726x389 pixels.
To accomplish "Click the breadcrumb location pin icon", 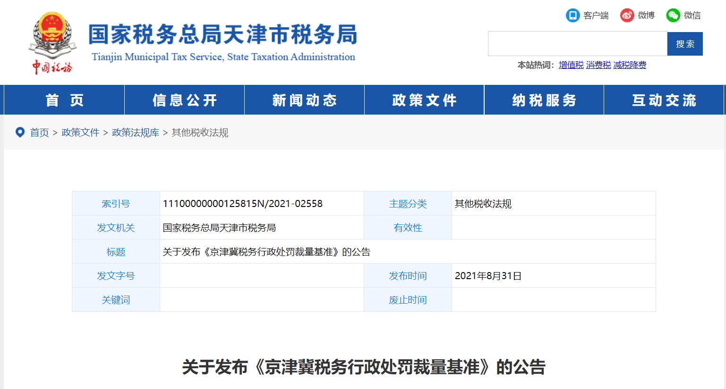I will [20, 132].
